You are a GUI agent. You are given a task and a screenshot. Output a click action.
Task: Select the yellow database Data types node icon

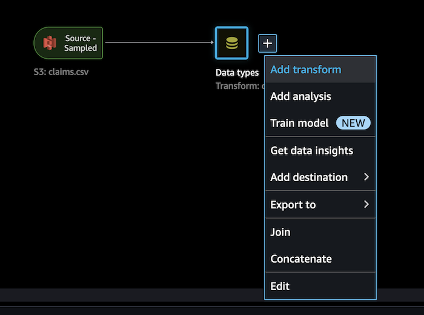[232, 43]
